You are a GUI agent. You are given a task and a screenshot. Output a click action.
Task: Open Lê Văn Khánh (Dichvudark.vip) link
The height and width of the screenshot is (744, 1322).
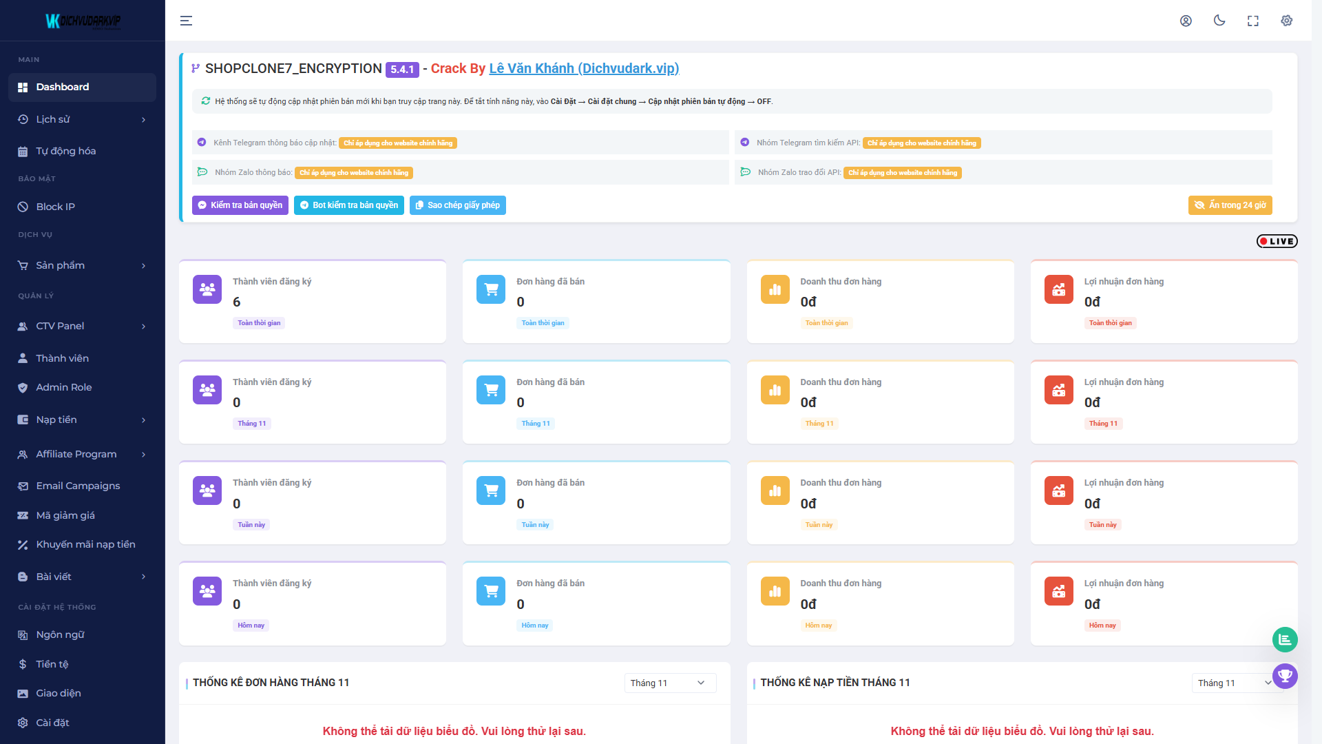tap(584, 68)
